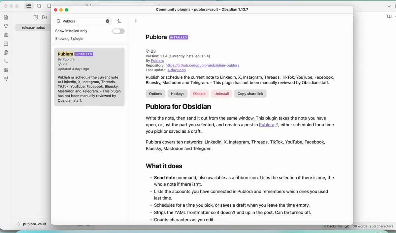Create new note icon in file explorer
This screenshot has height=233, width=396.
pos(36,17)
